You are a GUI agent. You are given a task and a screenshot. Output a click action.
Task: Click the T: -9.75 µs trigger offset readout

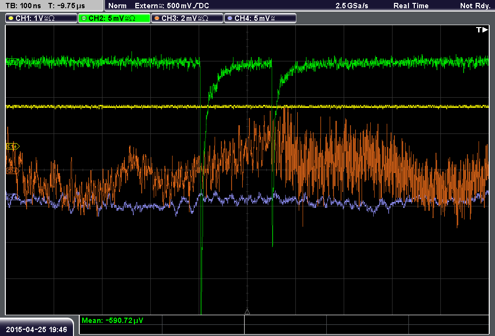67,6
